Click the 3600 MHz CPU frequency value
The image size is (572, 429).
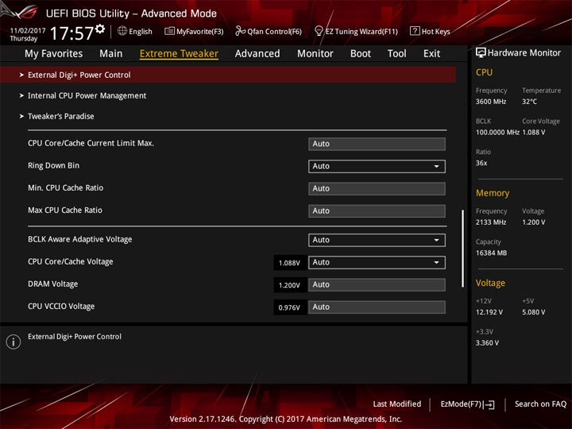491,102
